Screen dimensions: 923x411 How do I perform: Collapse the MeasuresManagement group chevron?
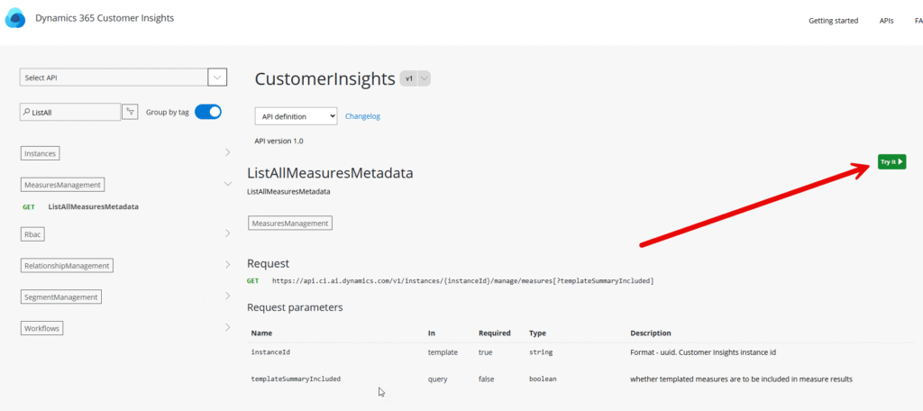[228, 184]
